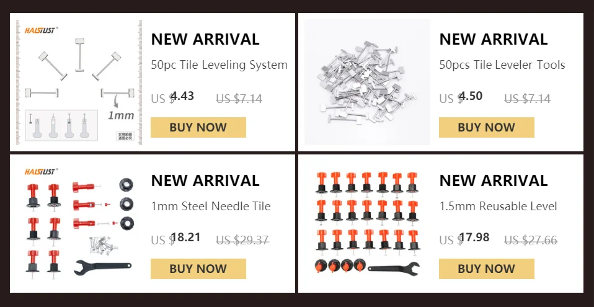Open the 1mm Steel Needle Tile title link
The width and height of the screenshot is (594, 307).
coord(211,206)
